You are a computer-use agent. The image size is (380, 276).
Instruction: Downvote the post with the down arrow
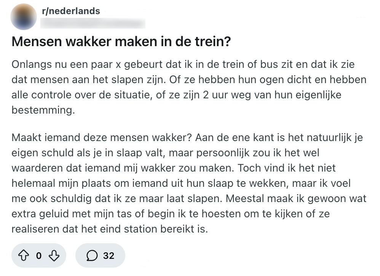54,255
